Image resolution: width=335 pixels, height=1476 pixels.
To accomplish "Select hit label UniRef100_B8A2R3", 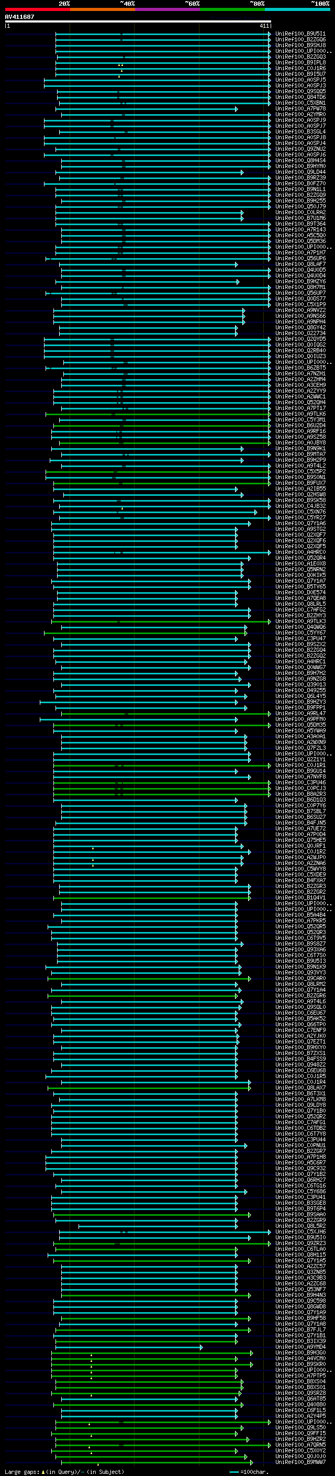I will click(300, 794).
